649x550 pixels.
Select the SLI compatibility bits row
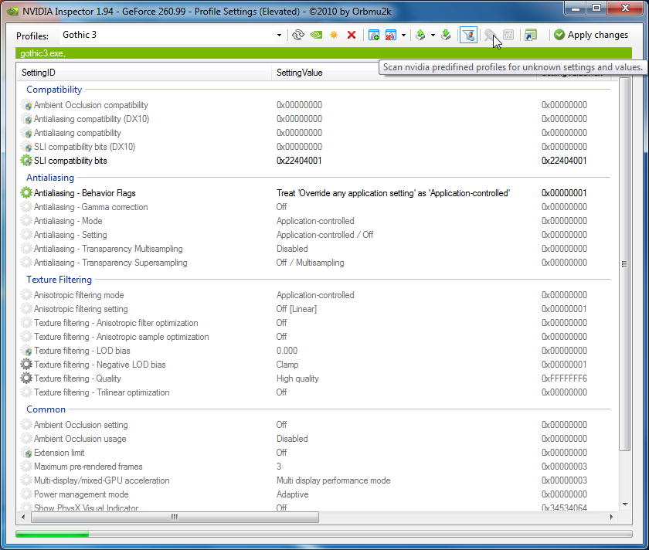point(70,161)
